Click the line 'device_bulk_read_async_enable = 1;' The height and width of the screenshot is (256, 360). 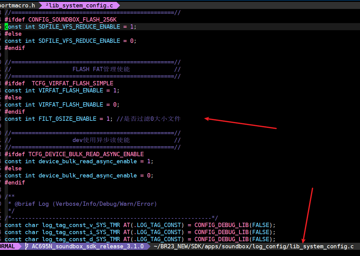79,161
